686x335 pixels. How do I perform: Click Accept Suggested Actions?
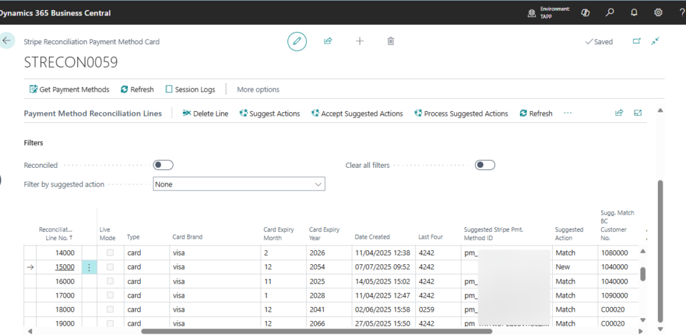[x=357, y=114]
